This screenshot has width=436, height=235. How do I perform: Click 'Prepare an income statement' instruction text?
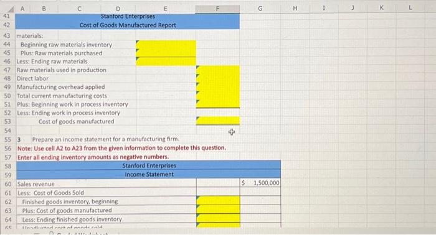106,139
